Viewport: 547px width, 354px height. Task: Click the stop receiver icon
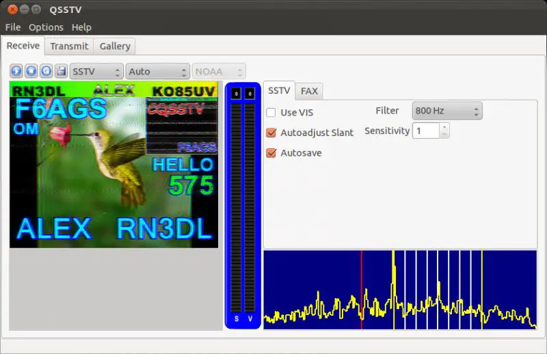pyautogui.click(x=31, y=71)
